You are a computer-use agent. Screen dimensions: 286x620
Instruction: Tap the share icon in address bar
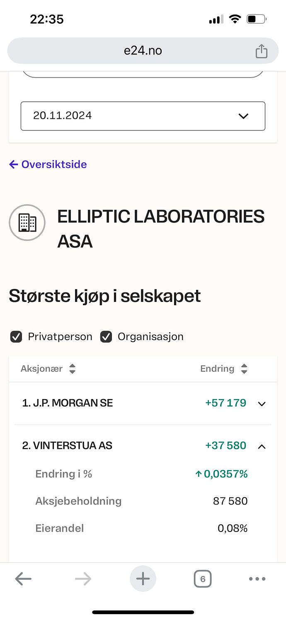click(261, 51)
